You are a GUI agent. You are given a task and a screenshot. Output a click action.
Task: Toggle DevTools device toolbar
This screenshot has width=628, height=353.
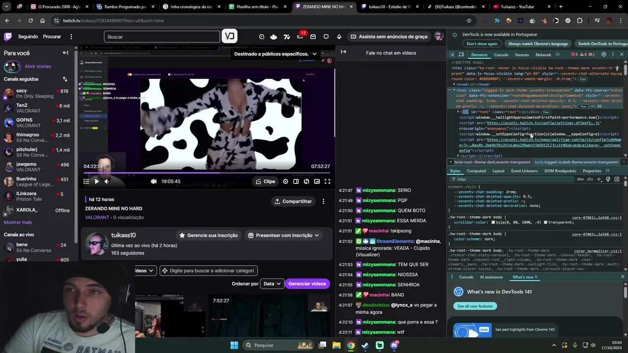tap(462, 55)
